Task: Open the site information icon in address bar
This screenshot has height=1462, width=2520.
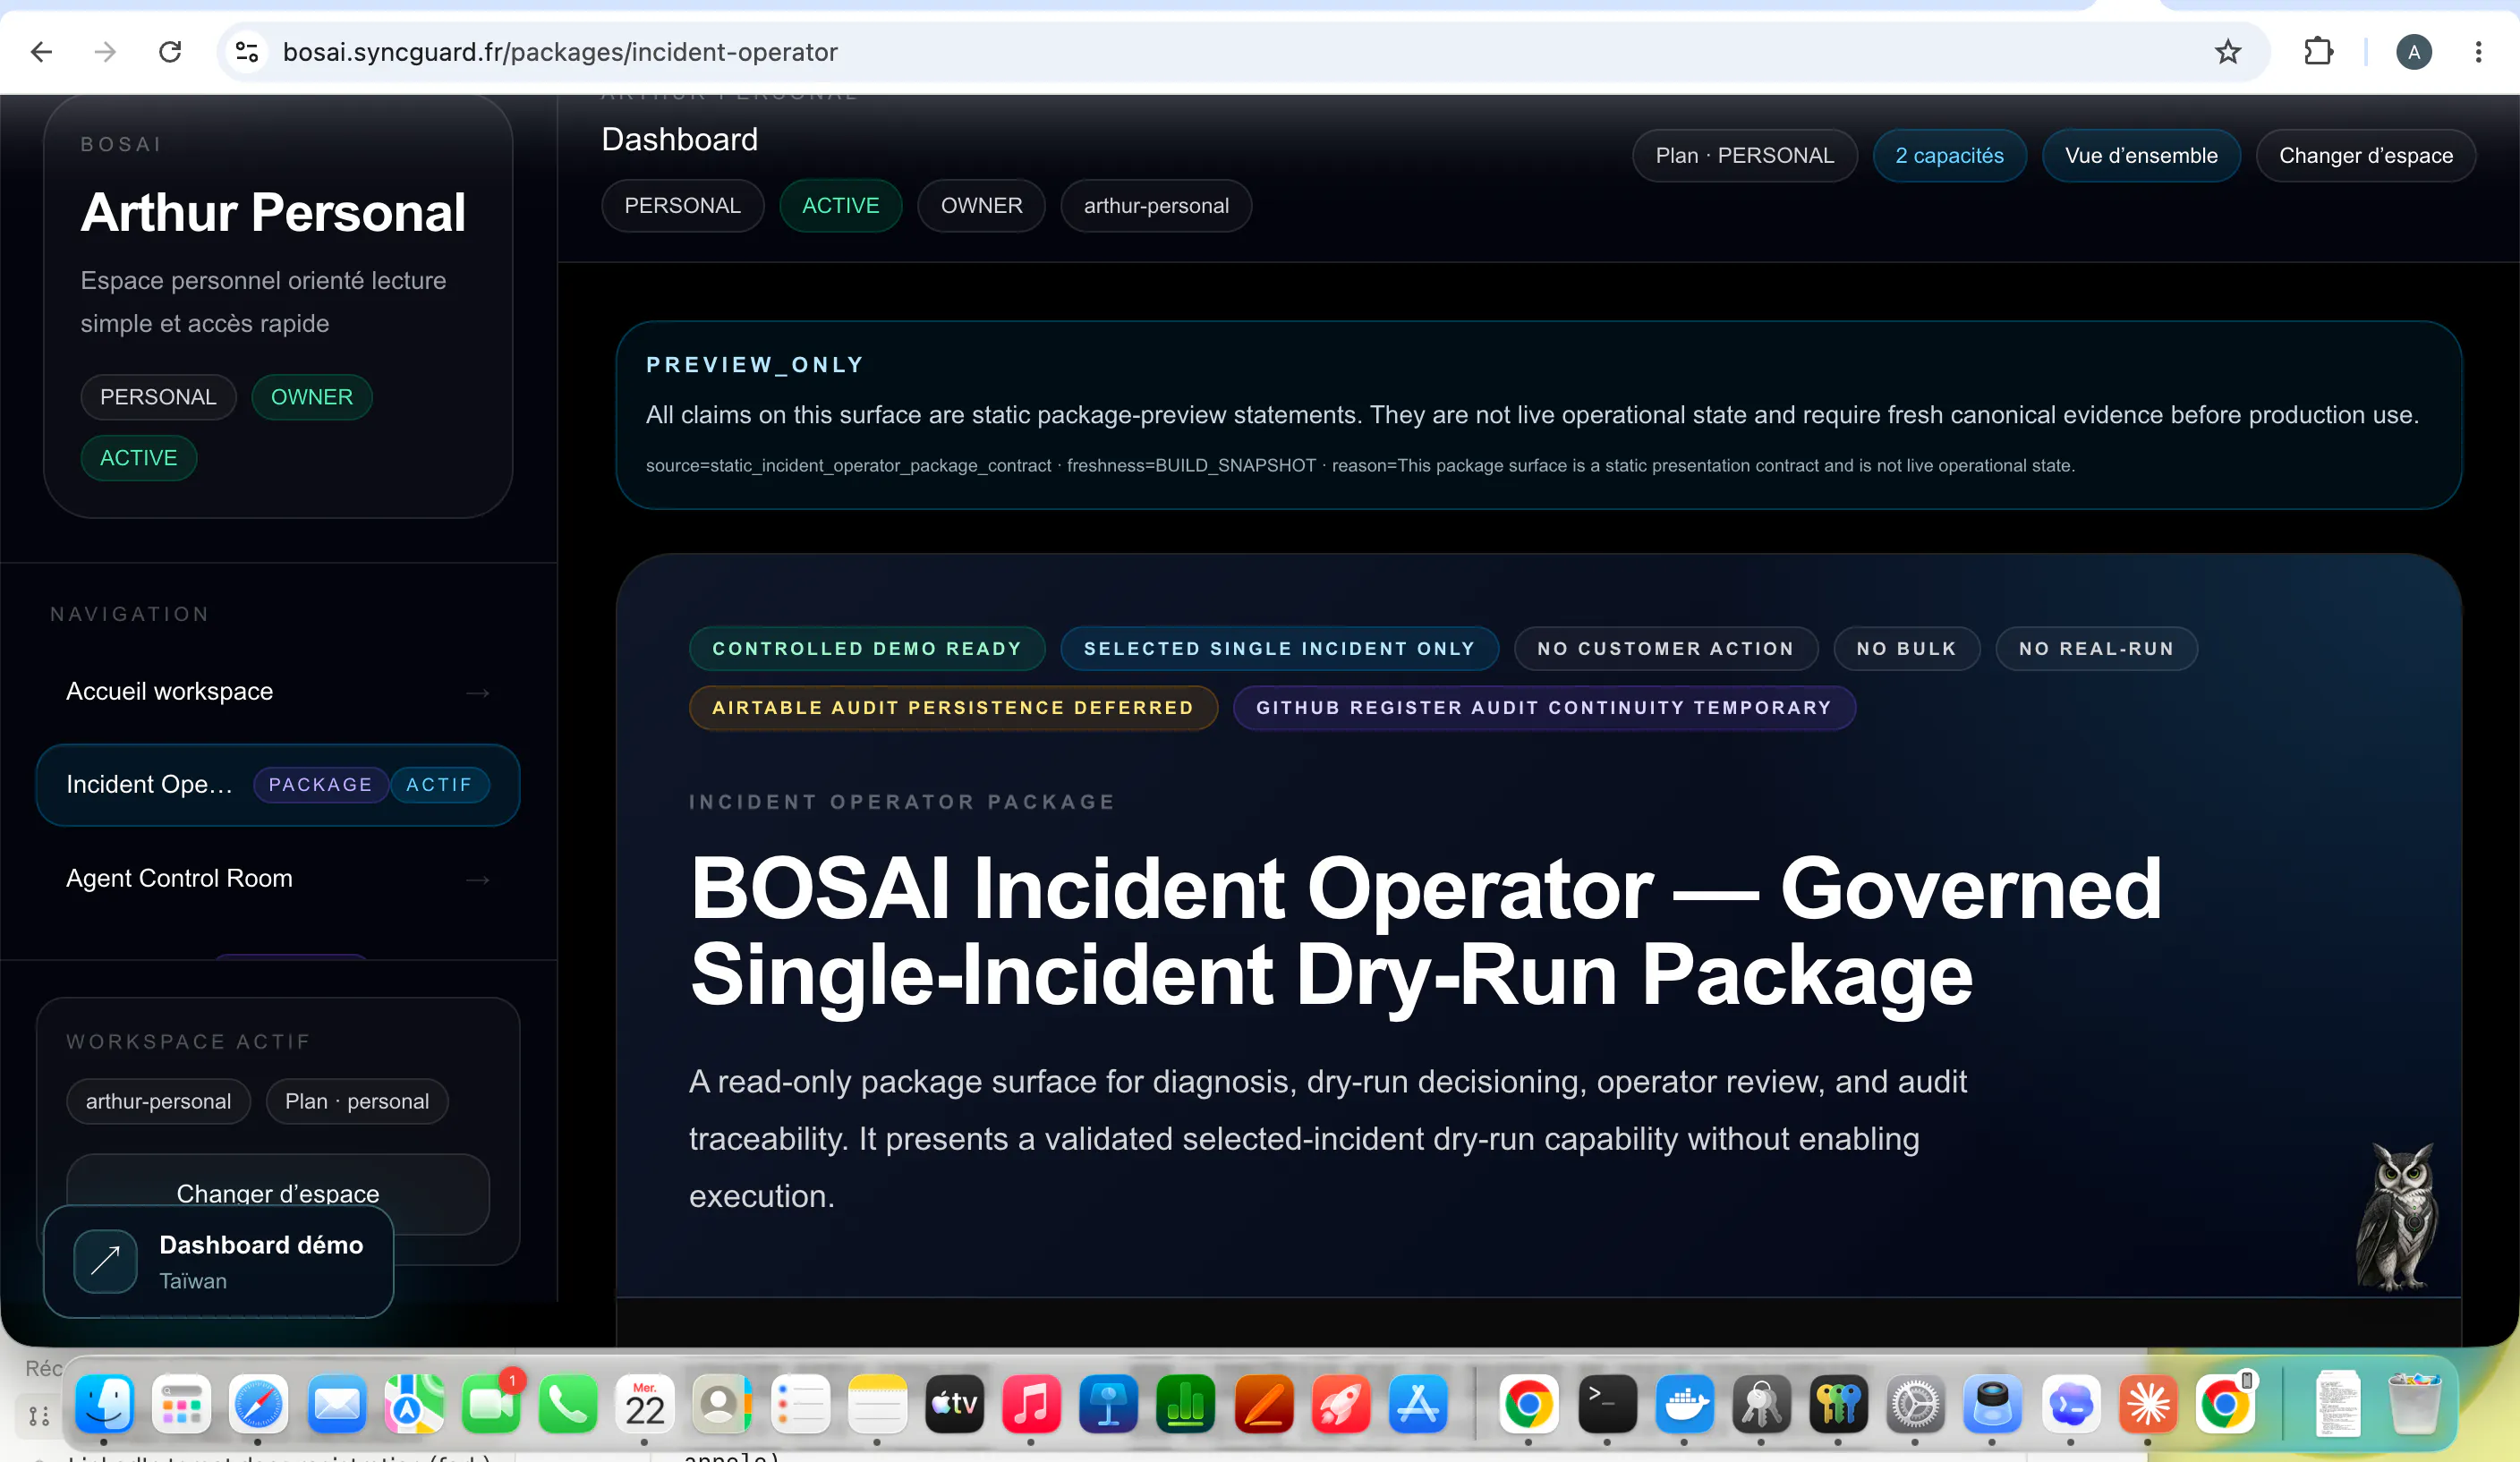Action: 247,52
